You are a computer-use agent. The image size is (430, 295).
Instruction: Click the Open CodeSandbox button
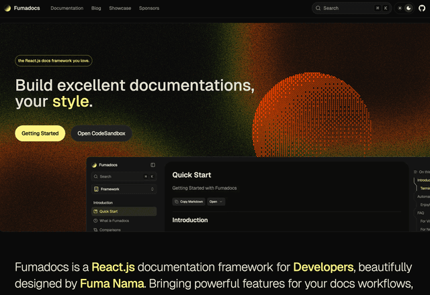101,133
